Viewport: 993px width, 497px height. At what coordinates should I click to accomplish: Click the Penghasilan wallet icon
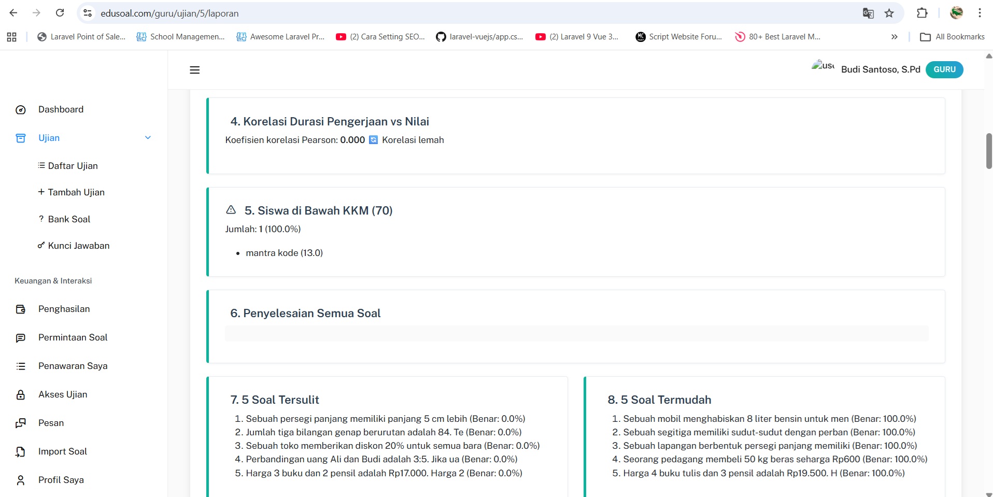click(x=21, y=309)
